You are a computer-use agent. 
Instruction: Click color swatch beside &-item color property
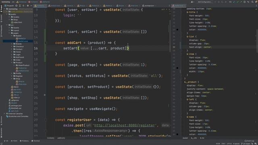pyautogui.click(x=177, y=68)
